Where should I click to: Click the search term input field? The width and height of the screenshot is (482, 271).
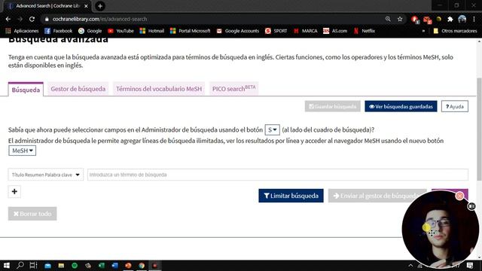278,175
